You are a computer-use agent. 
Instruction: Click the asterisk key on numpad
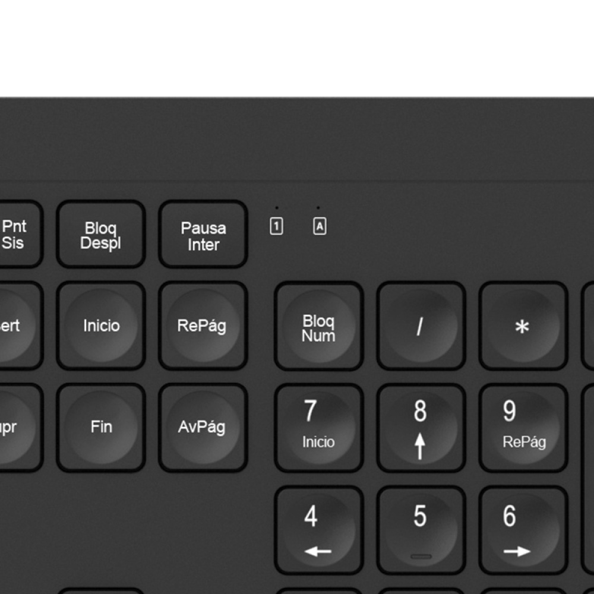(x=523, y=326)
